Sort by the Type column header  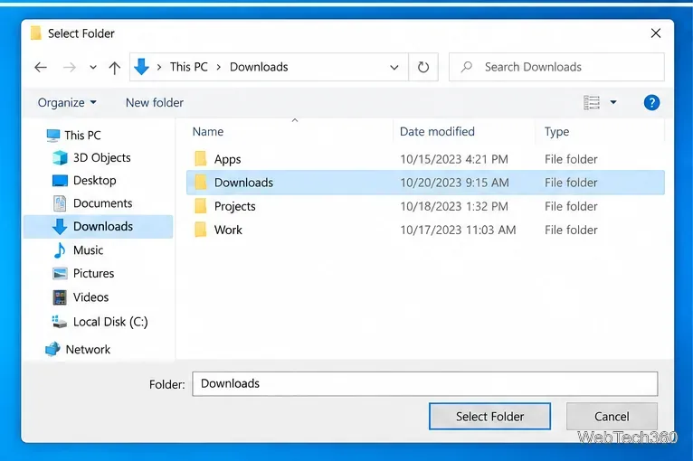(557, 132)
